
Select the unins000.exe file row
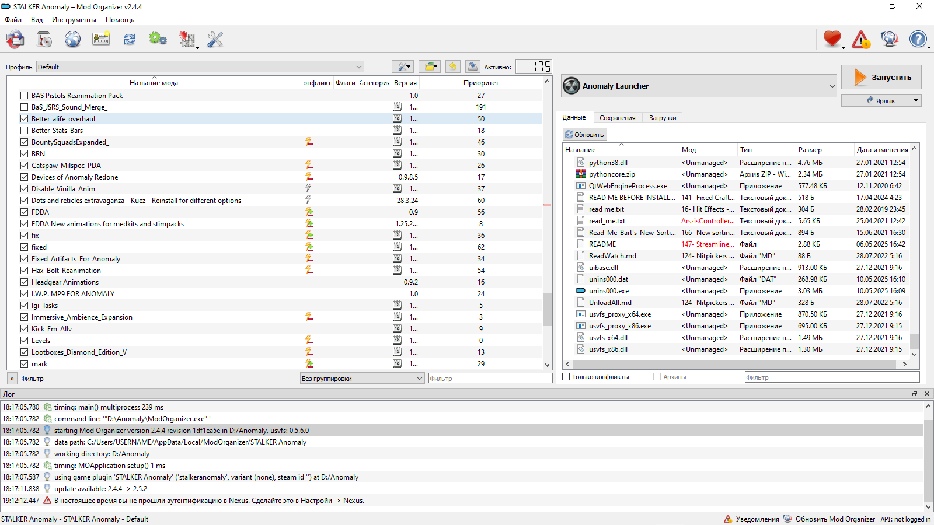point(736,291)
